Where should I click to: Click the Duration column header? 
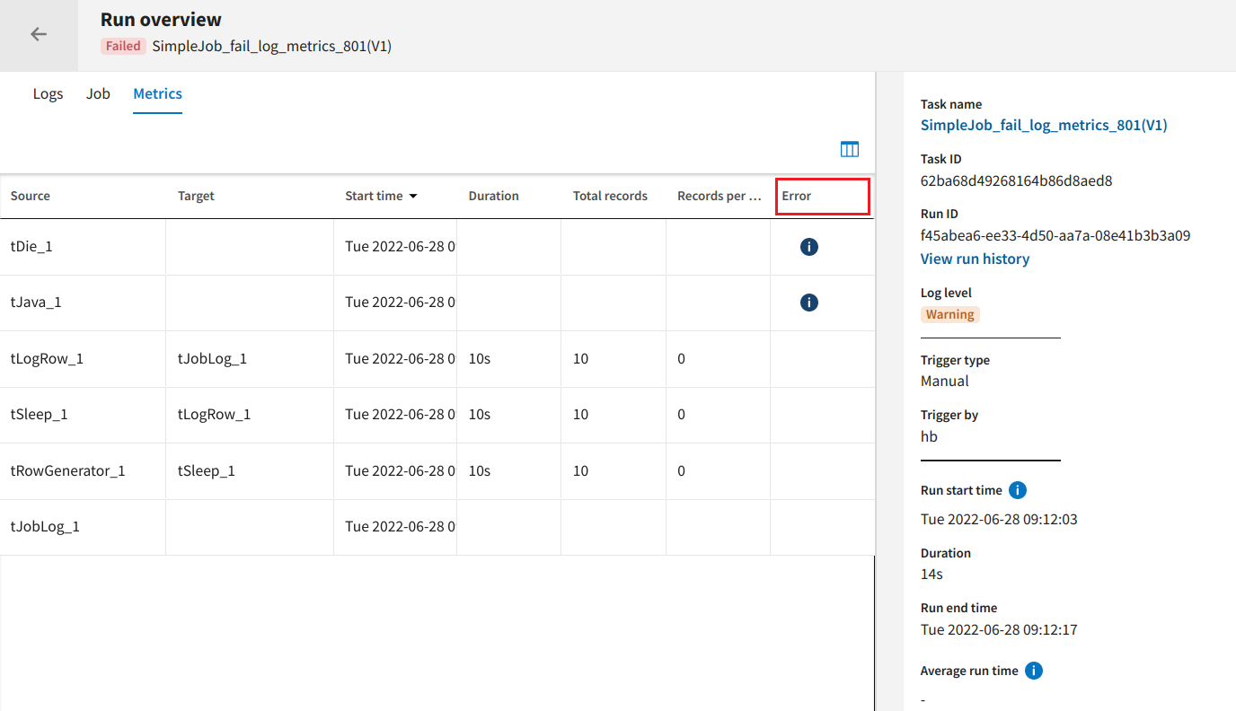pos(493,196)
